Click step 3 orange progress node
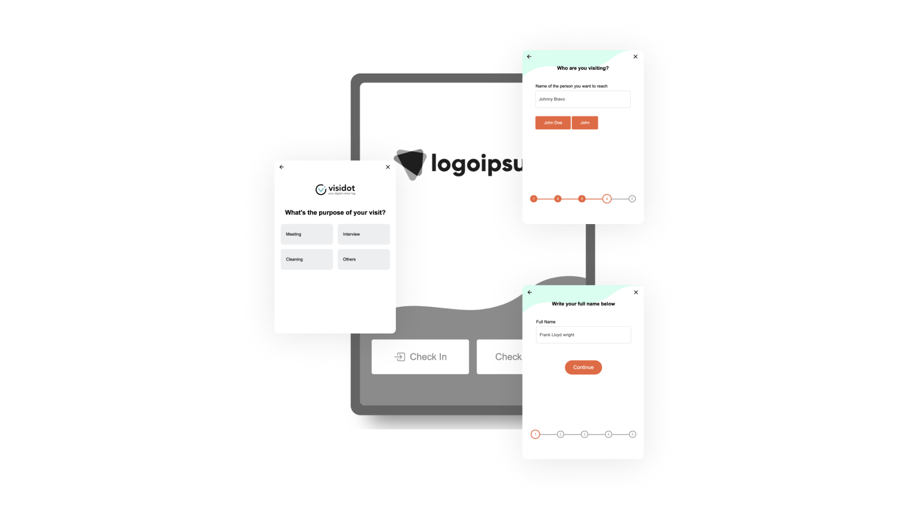 click(x=582, y=198)
